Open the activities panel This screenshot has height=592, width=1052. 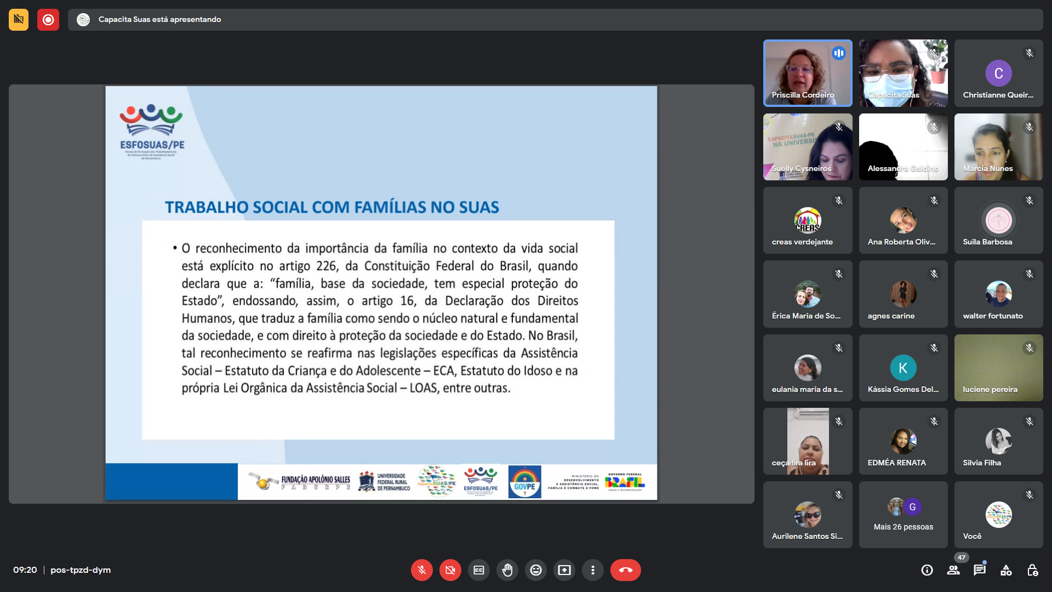tap(1006, 570)
